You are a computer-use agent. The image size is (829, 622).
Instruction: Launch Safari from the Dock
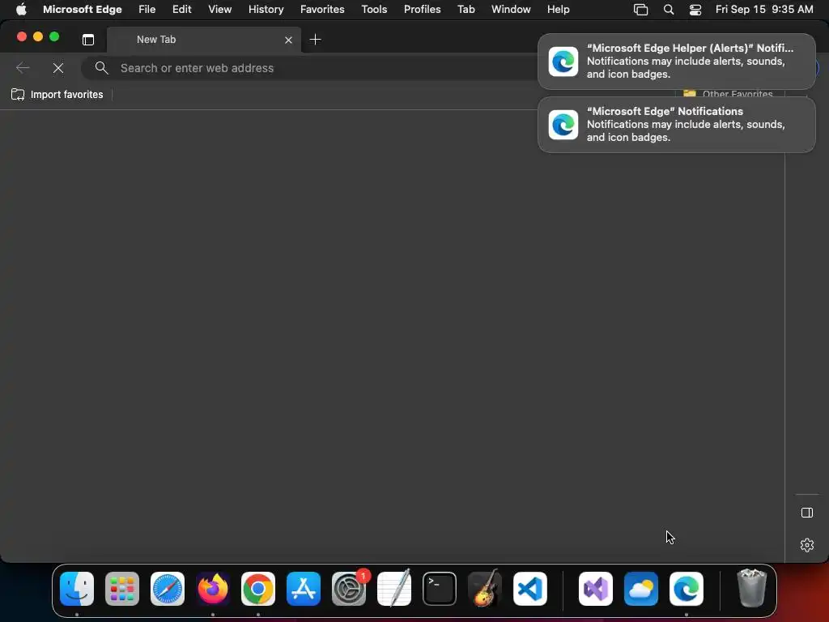[168, 589]
